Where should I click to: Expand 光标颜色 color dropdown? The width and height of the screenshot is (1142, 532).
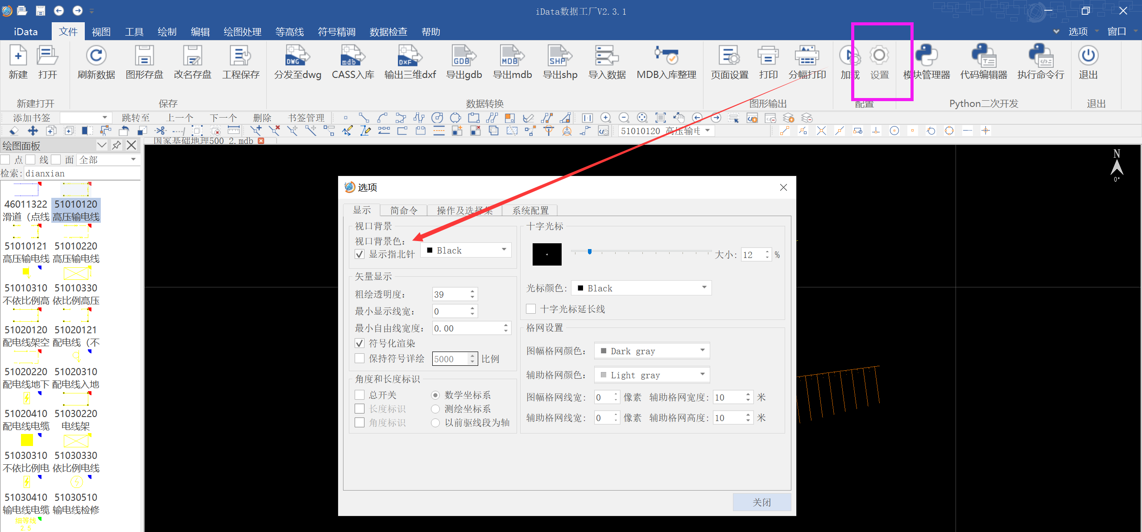point(701,289)
